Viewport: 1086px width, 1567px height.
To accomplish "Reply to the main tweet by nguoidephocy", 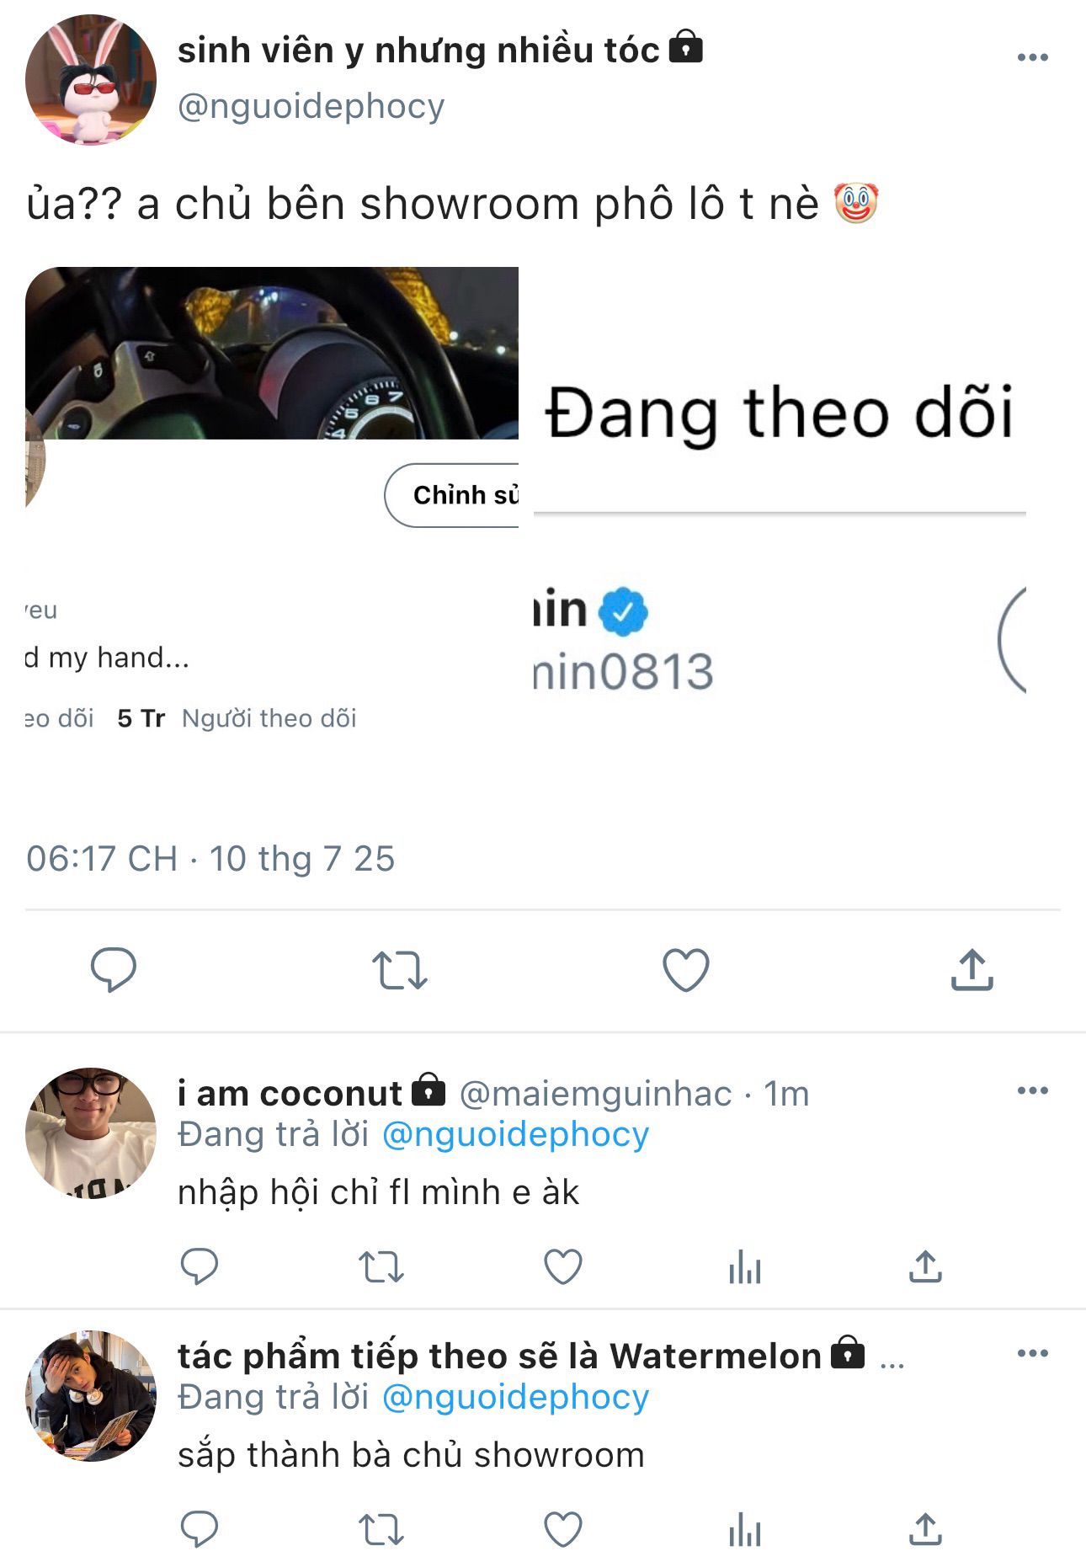I will [113, 969].
